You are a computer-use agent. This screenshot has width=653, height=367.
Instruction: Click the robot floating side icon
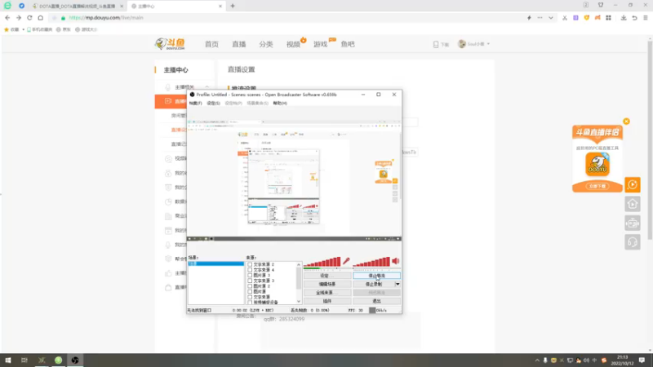coord(632,223)
